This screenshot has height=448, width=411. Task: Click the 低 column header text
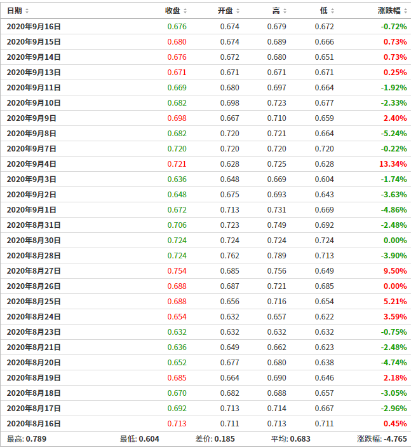(x=324, y=11)
